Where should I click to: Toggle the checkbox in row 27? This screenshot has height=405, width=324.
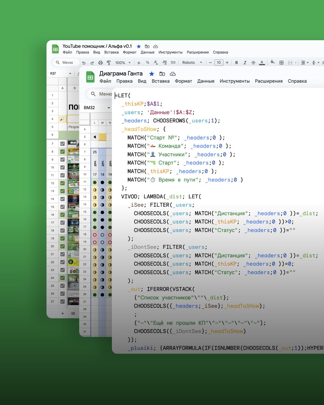62,301
